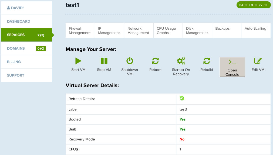Click the Stop VM pause icon
The image size is (273, 155).
point(104,61)
